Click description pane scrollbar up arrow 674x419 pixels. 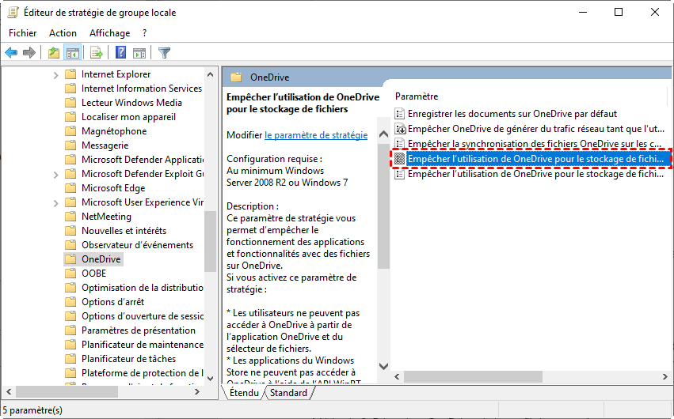383,134
